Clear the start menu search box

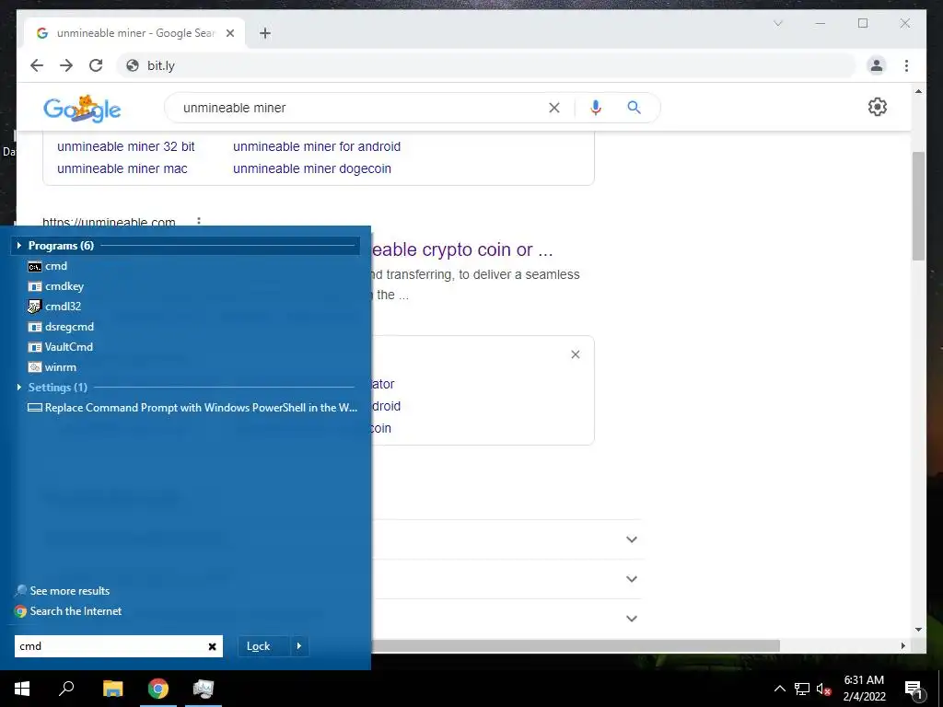(213, 646)
